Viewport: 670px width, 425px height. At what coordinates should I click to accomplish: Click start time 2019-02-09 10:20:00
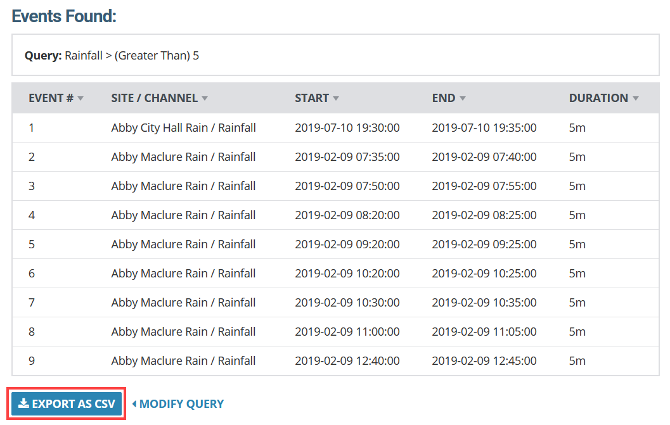click(347, 273)
